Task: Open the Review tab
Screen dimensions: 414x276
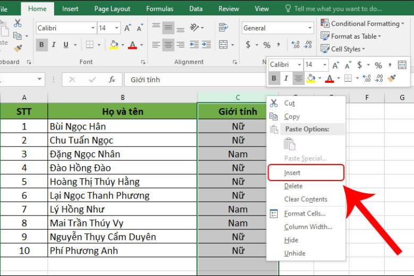Action: coord(229,8)
